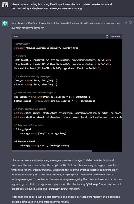Click the inline plotshape code text

pyautogui.click(x=93, y=184)
